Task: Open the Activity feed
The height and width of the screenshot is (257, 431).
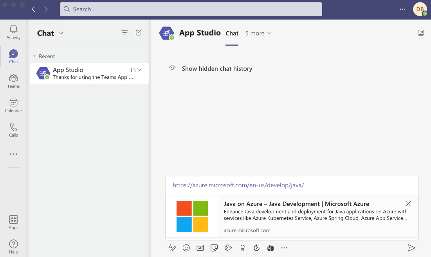Action: (13, 32)
